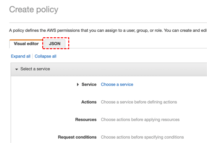The width and height of the screenshot is (207, 143).
Task: Click the Collapse all link
Action: pyautogui.click(x=46, y=56)
